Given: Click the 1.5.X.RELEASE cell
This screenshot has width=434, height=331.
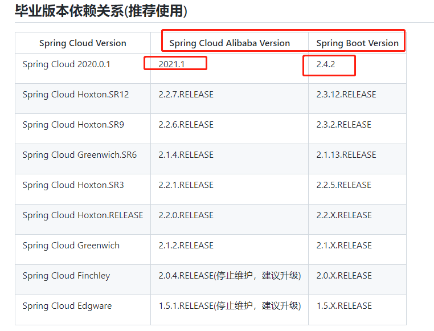Looking at the screenshot, I should pos(357,310).
